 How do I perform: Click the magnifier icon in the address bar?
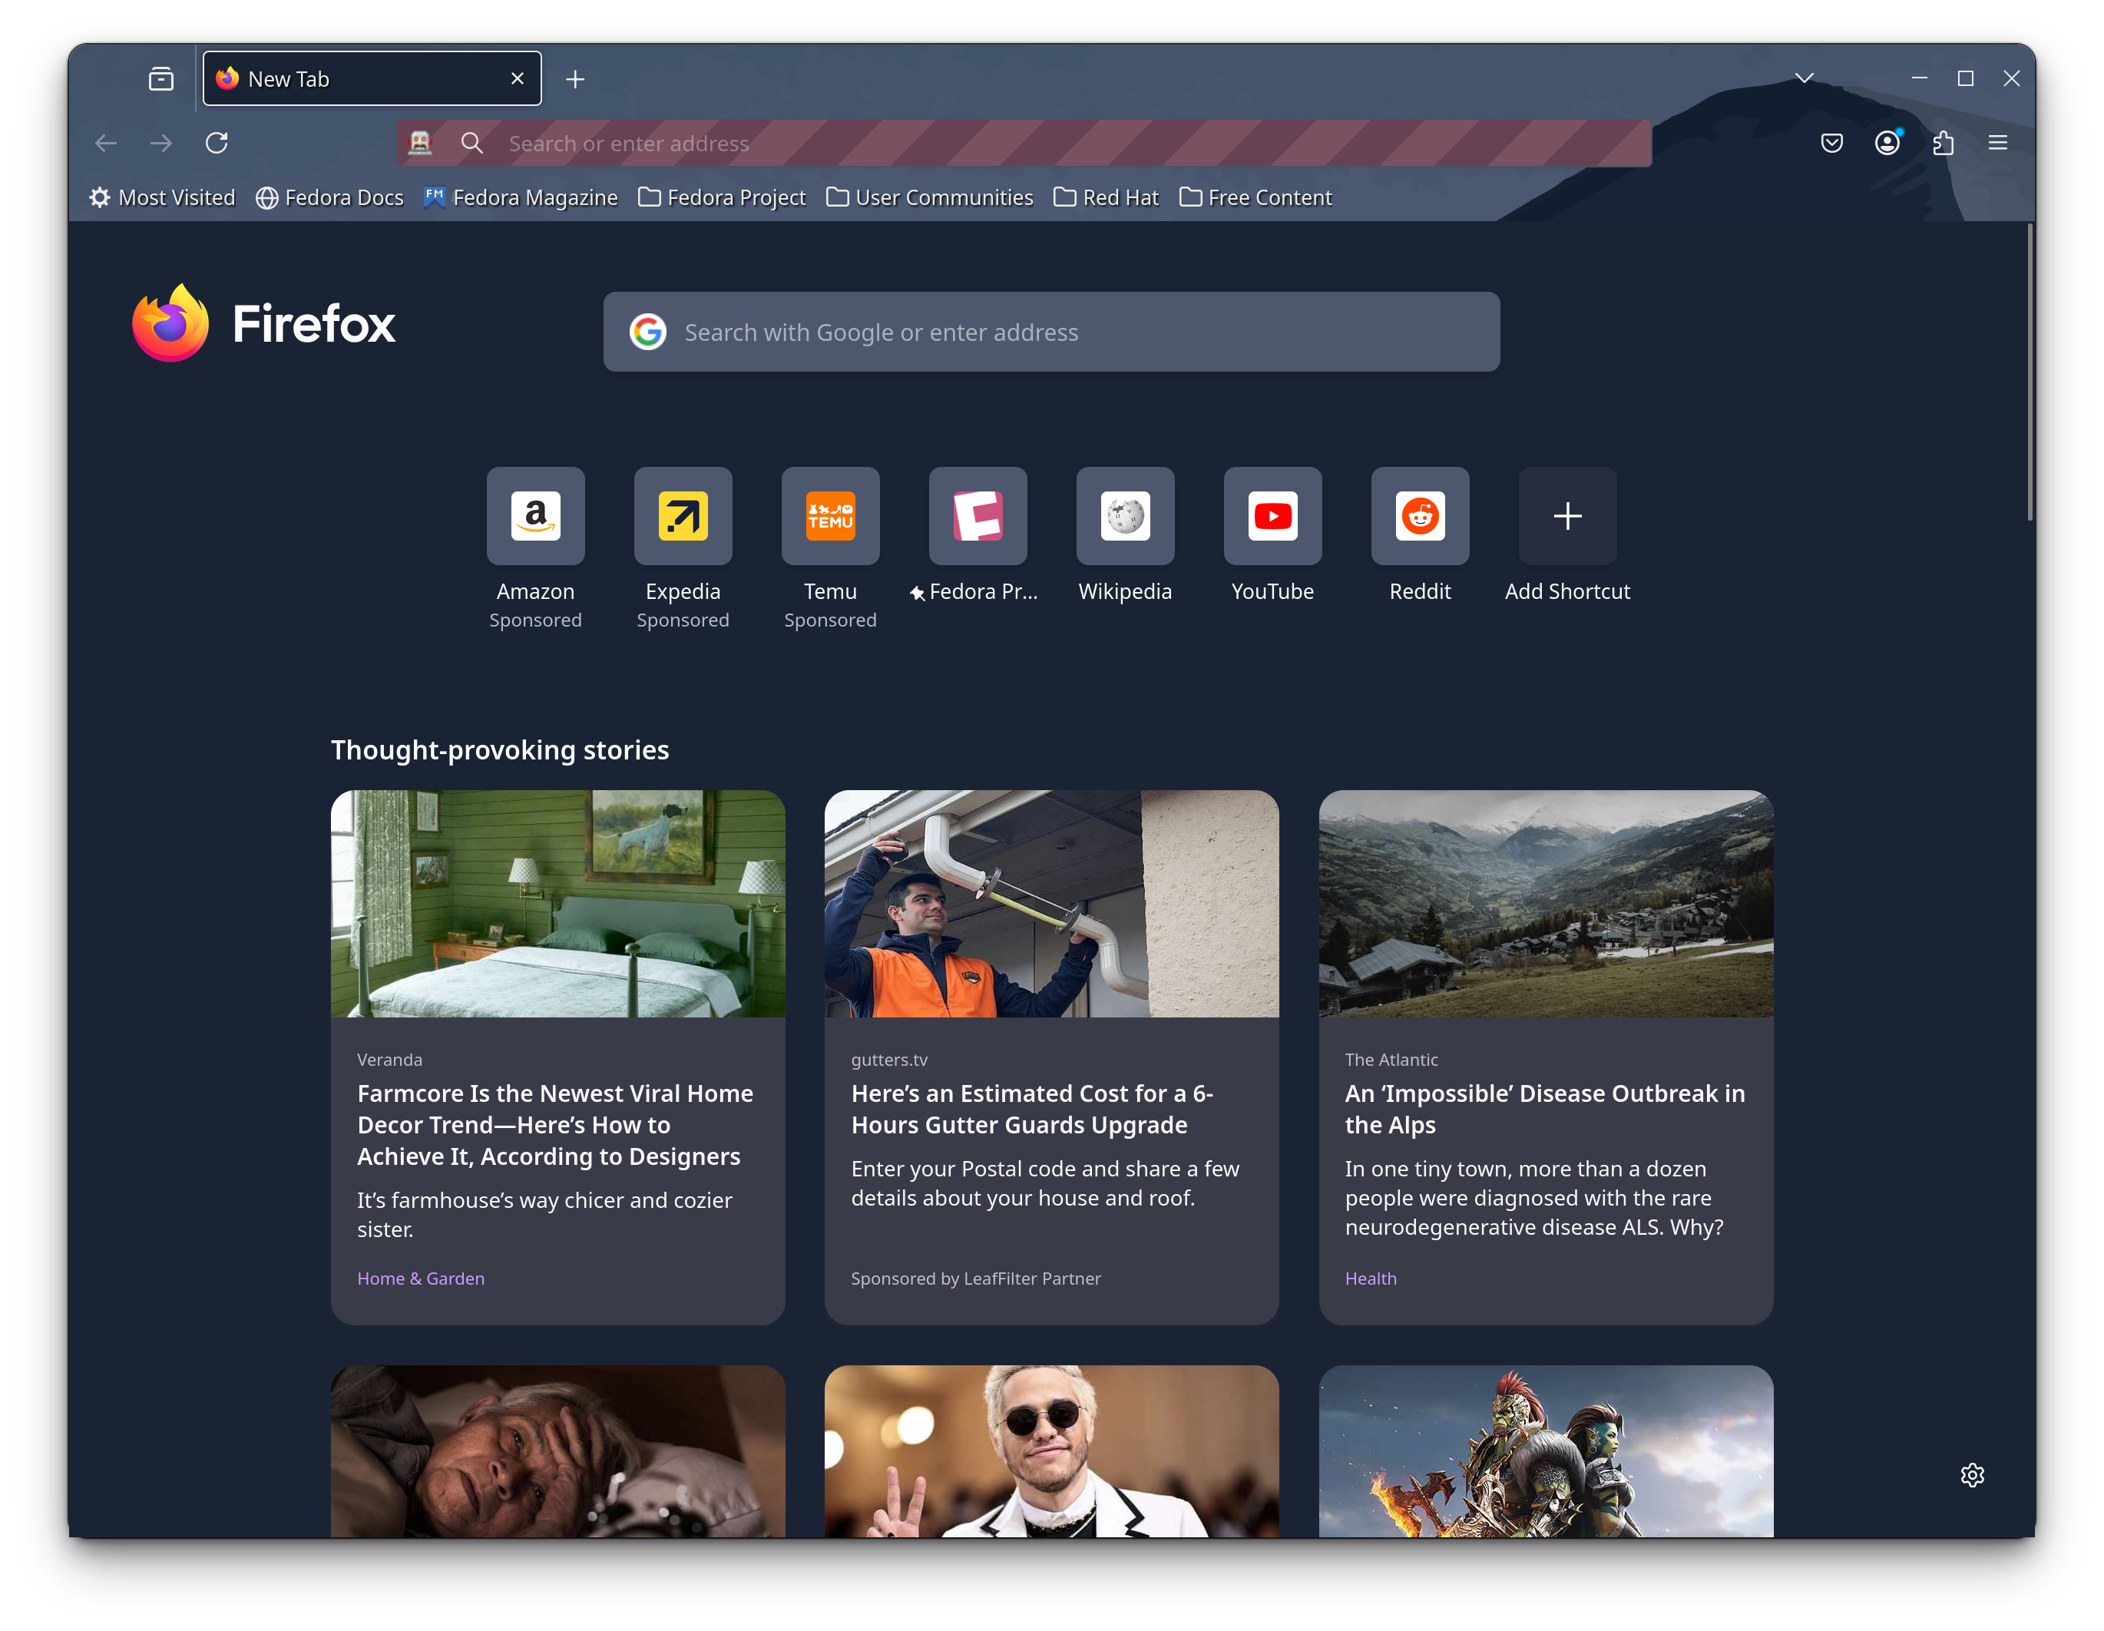(472, 143)
